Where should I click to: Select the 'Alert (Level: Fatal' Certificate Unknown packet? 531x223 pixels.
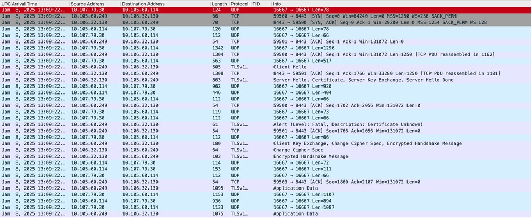[265, 124]
